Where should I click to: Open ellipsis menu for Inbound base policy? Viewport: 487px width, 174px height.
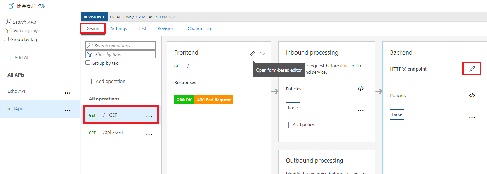(361, 110)
